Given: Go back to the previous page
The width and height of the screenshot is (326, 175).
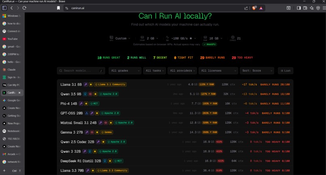Looking at the screenshot, I should (12, 8).
